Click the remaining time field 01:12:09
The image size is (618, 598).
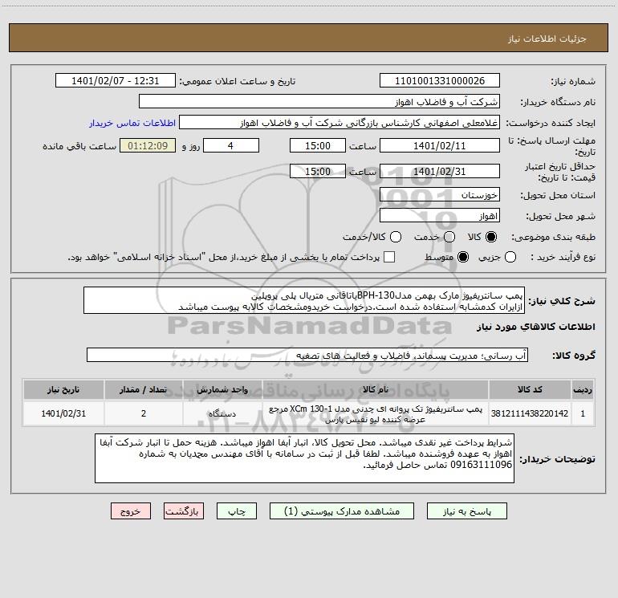coord(148,145)
